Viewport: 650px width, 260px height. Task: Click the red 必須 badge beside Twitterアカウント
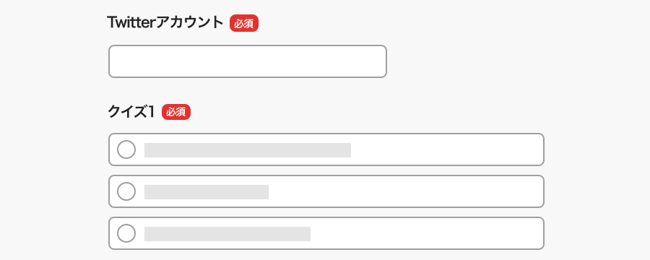pyautogui.click(x=244, y=23)
